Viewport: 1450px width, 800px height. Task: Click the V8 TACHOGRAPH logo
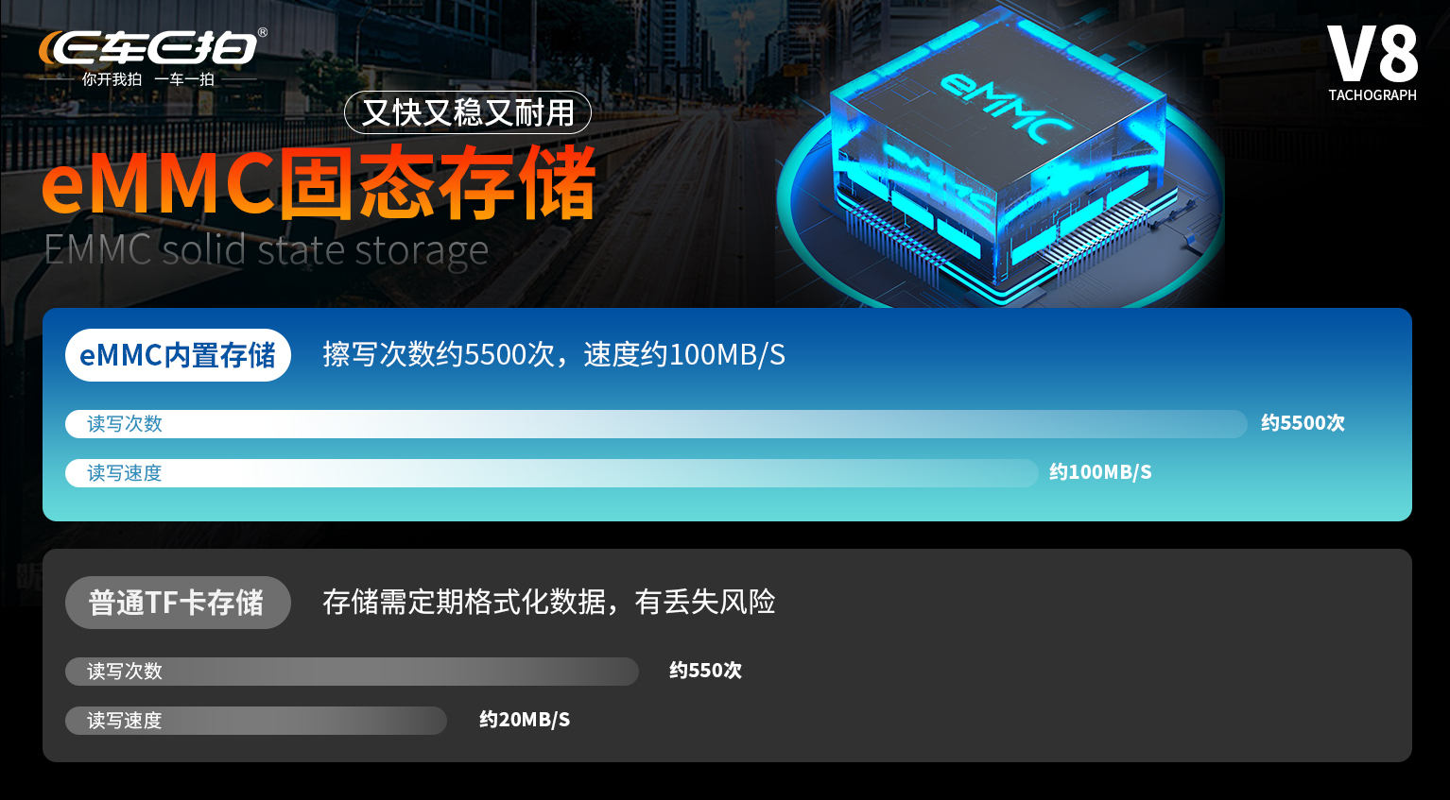click(x=1372, y=63)
